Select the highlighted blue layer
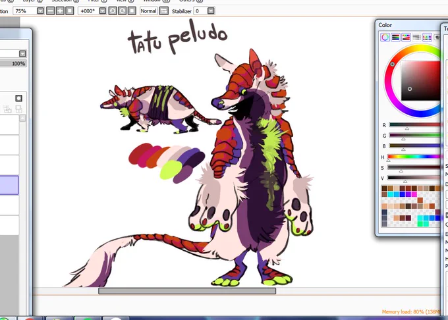 point(9,185)
